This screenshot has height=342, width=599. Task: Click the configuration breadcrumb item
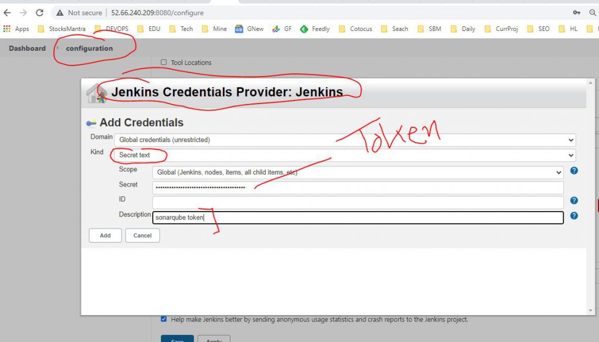(x=89, y=49)
